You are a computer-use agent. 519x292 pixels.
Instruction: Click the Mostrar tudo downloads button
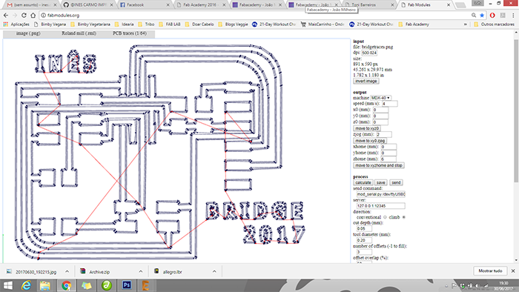click(490, 271)
